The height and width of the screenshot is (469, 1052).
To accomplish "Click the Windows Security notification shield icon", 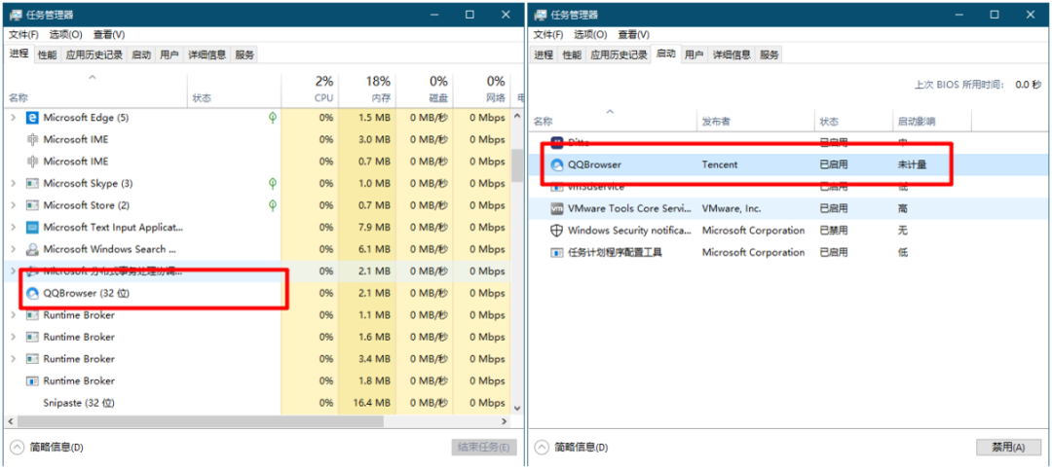I will point(556,231).
